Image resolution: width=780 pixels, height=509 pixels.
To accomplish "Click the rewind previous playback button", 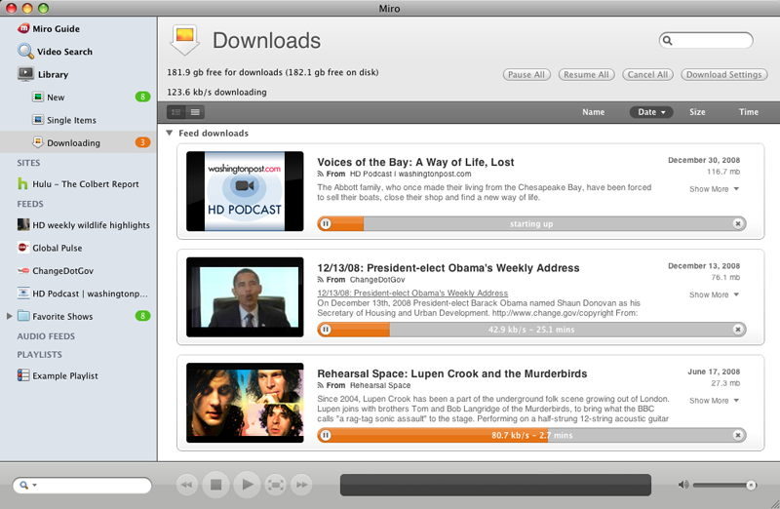I will pyautogui.click(x=187, y=484).
